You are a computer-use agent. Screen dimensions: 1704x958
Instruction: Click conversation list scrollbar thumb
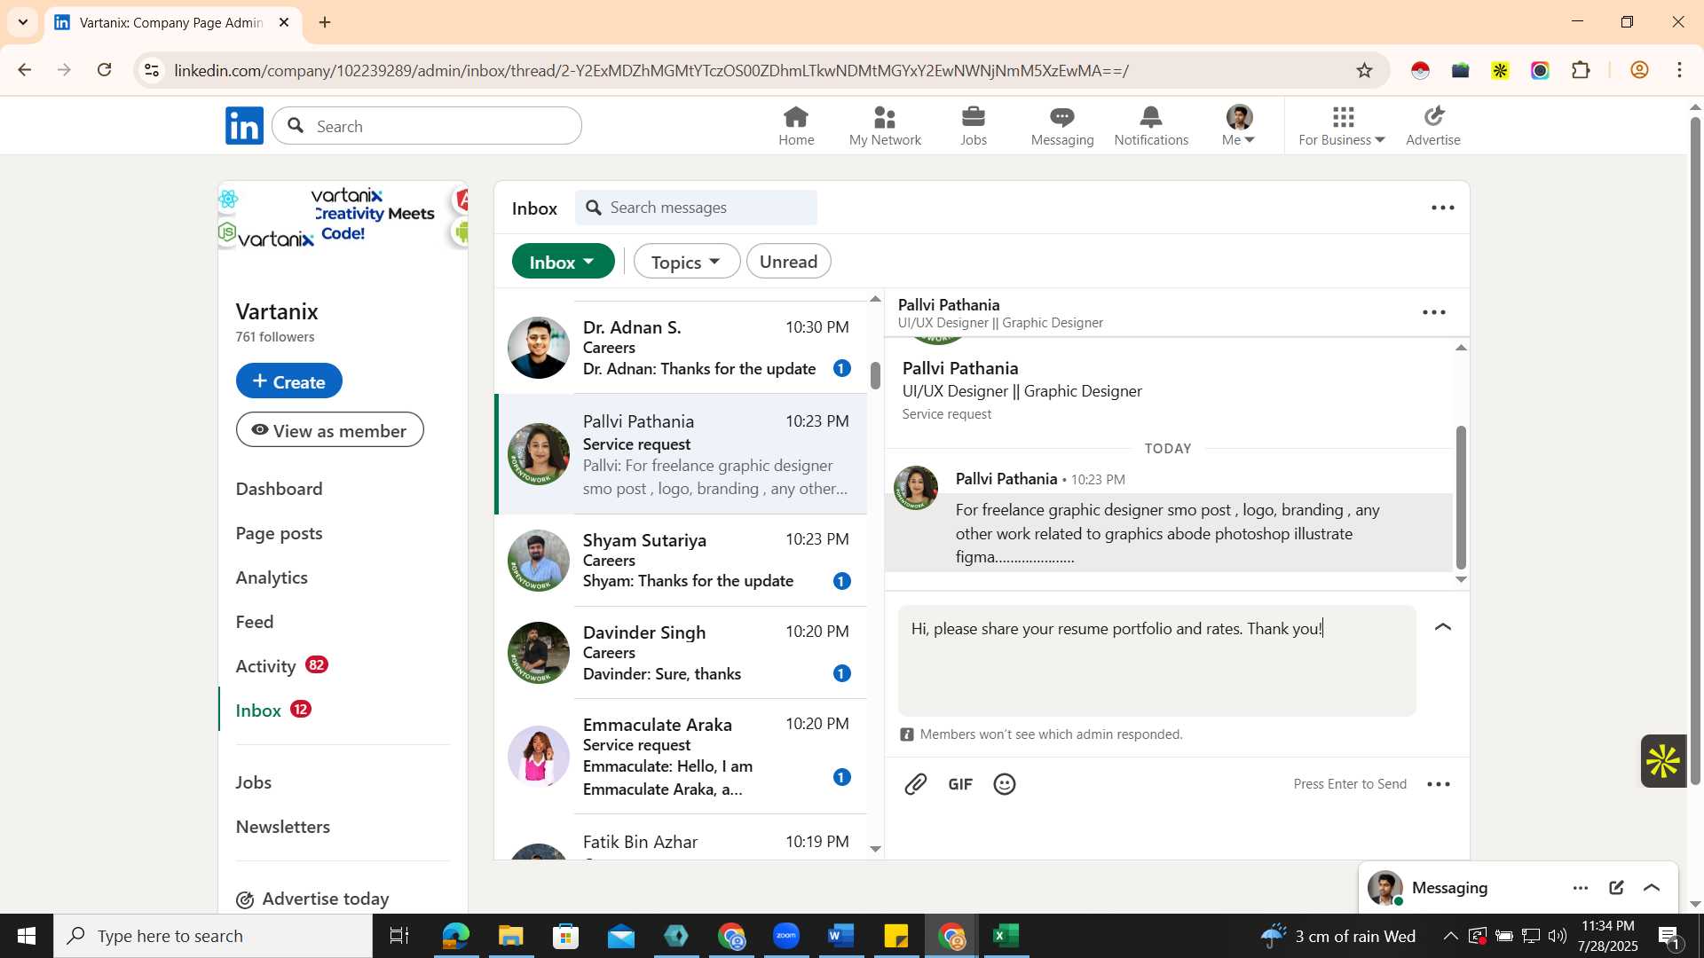(876, 375)
